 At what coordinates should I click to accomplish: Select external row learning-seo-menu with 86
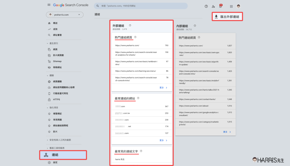click(142, 71)
